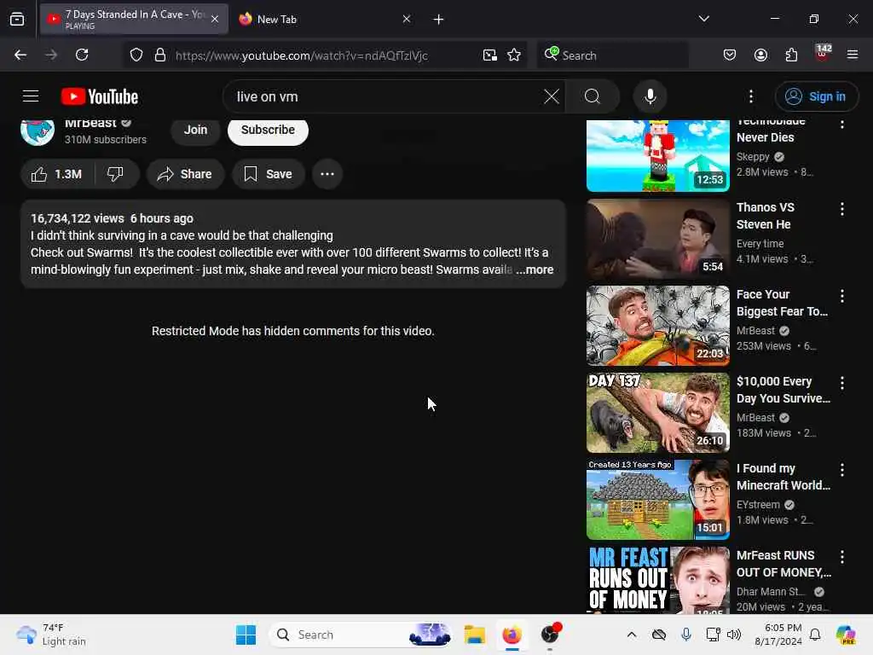Click the Sign in button
873x655 pixels.
[x=816, y=96]
